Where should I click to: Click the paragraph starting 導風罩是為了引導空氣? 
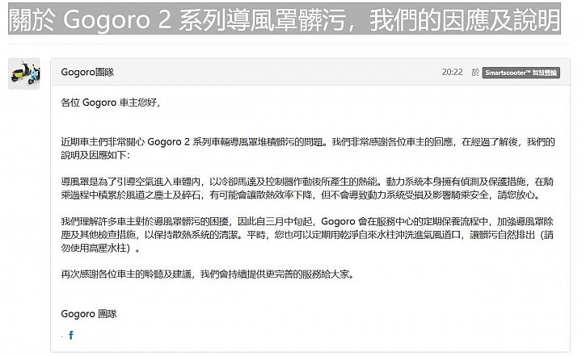click(307, 188)
